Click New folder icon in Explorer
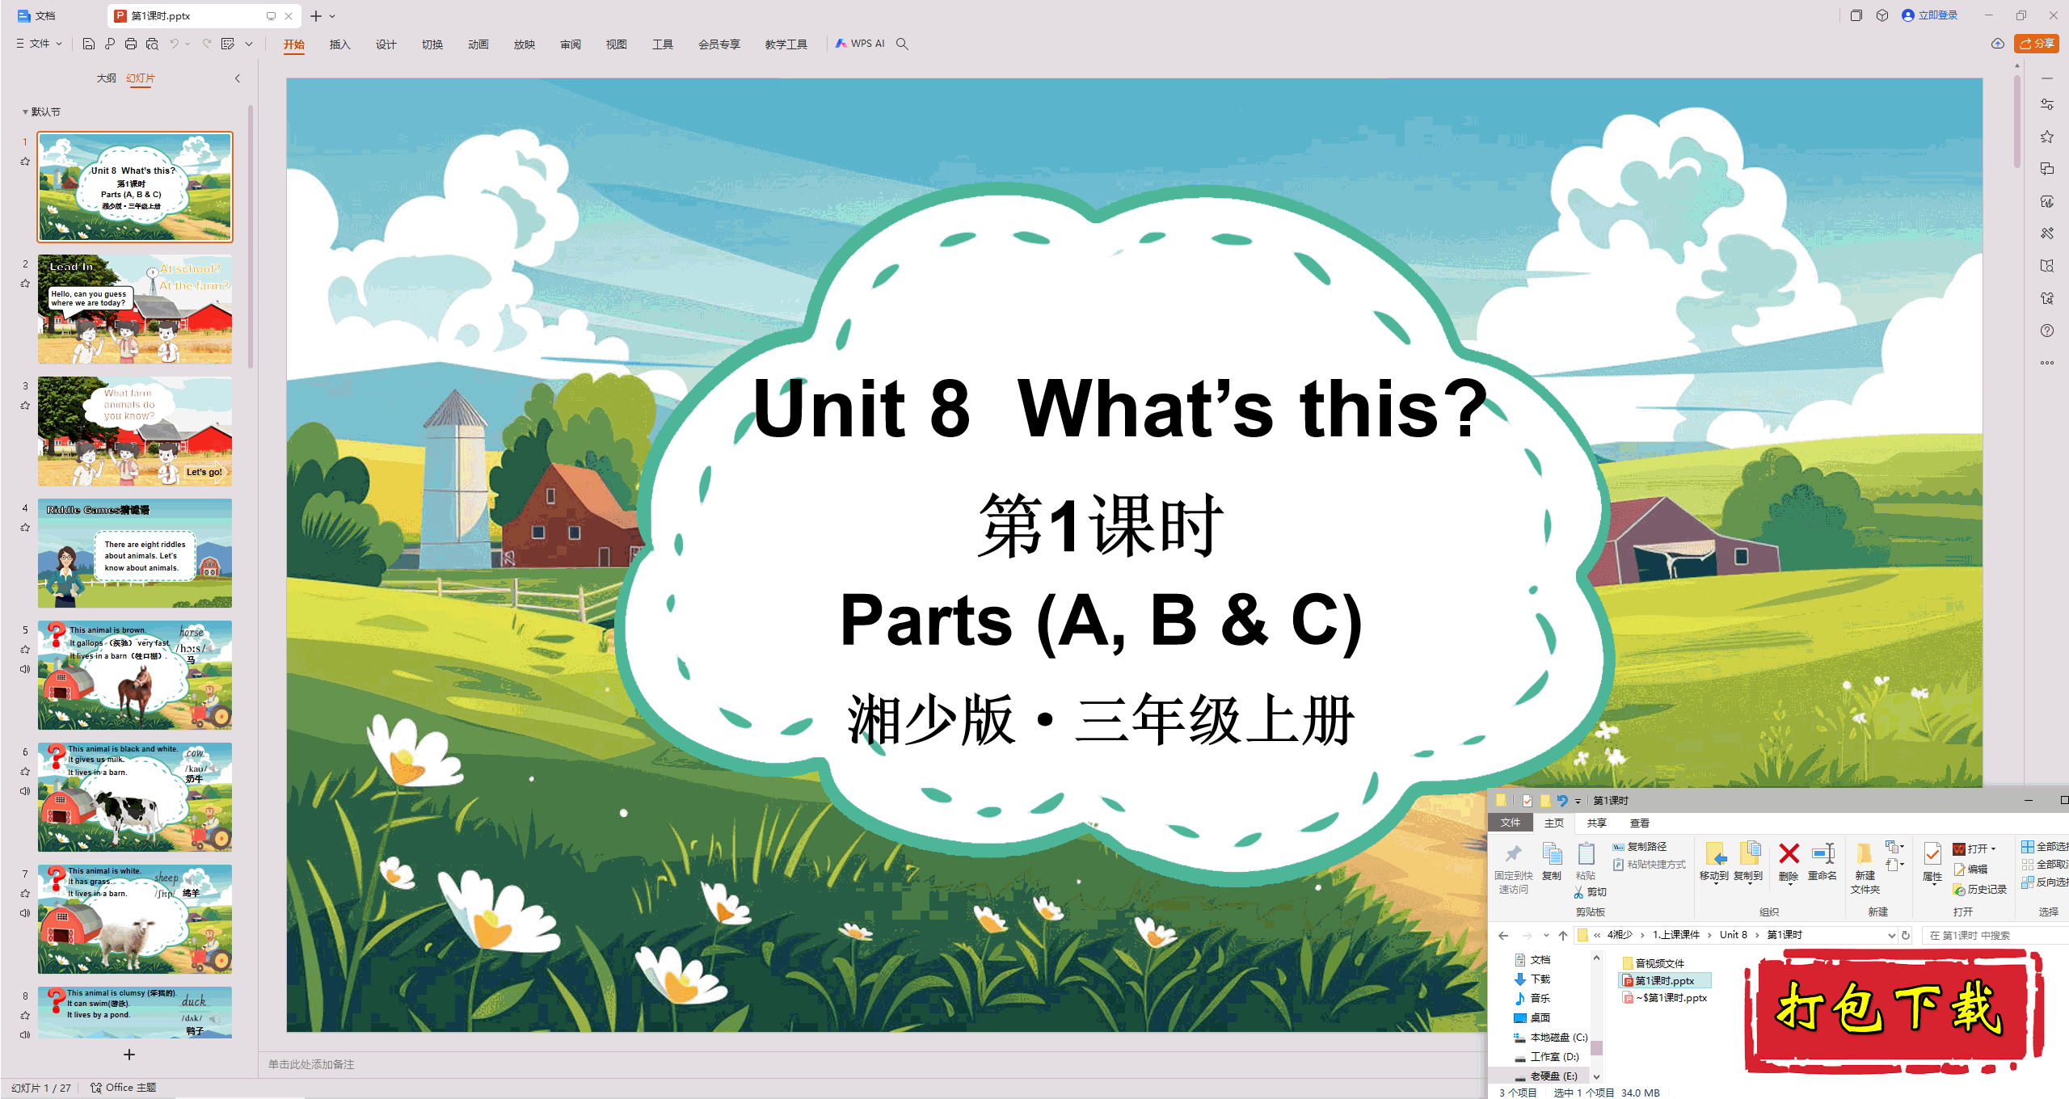The height and width of the screenshot is (1099, 2069). pyautogui.click(x=1865, y=854)
